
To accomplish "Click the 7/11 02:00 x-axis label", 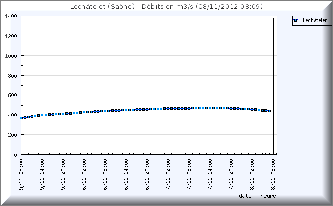I will [x=168, y=175].
